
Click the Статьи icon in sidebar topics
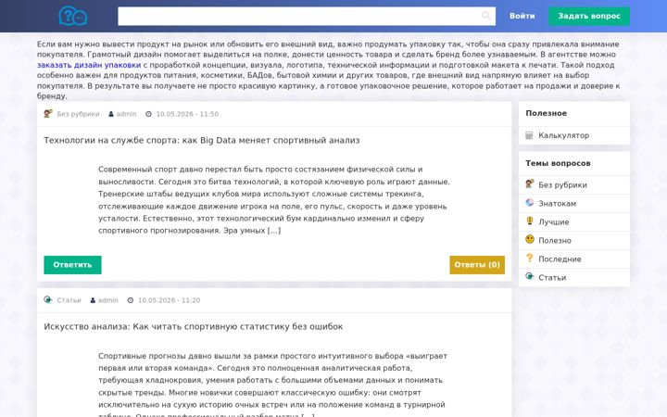pos(530,276)
